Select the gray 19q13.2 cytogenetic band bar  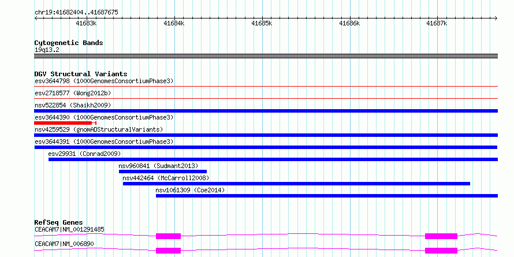click(266, 56)
